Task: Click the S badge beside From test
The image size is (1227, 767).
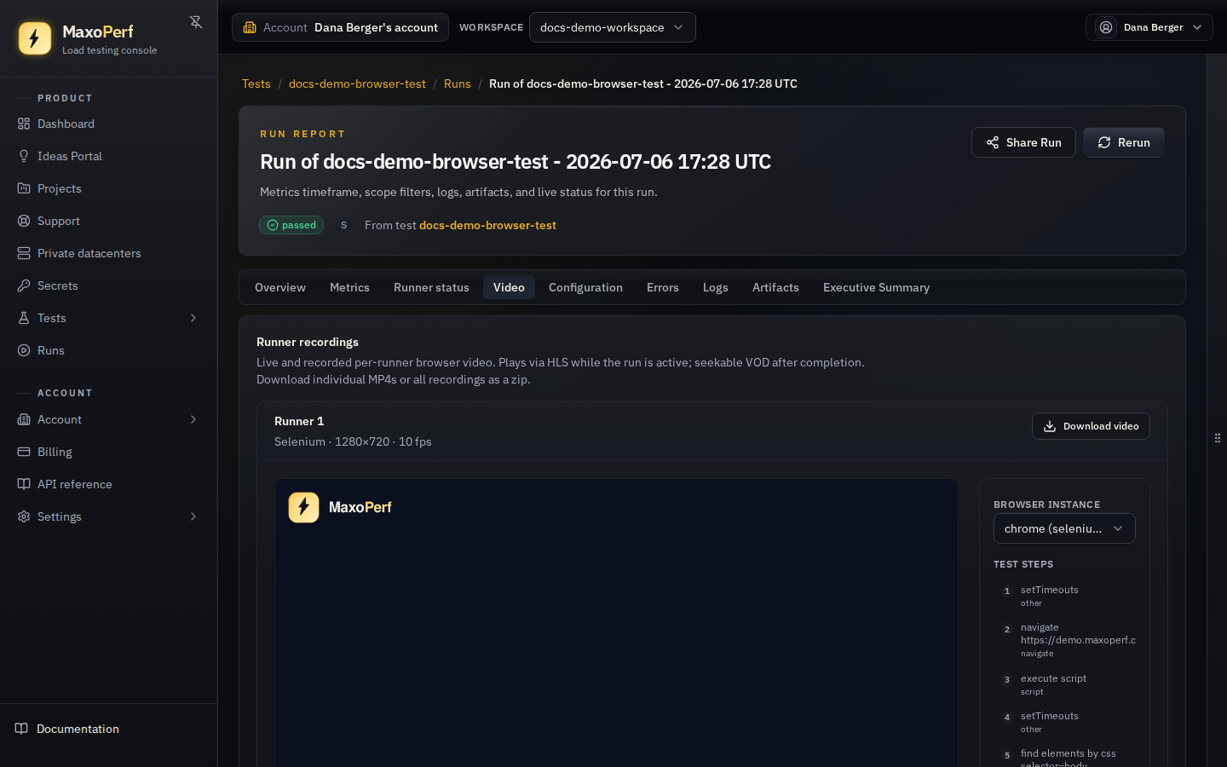Action: click(x=344, y=225)
